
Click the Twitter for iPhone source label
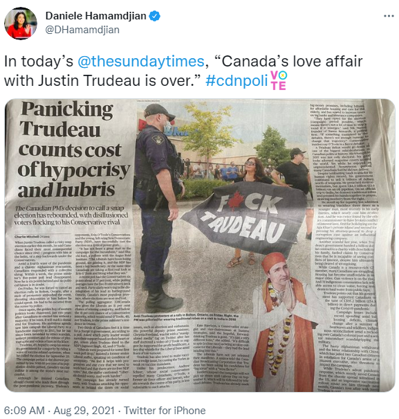click(x=165, y=410)
